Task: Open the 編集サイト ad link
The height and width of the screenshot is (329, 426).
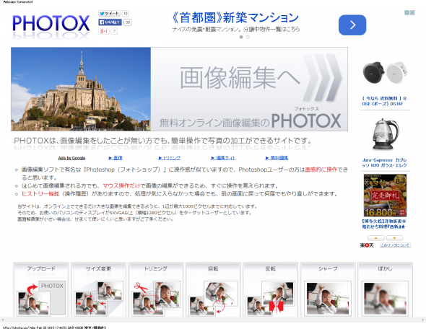Action: pos(223,158)
